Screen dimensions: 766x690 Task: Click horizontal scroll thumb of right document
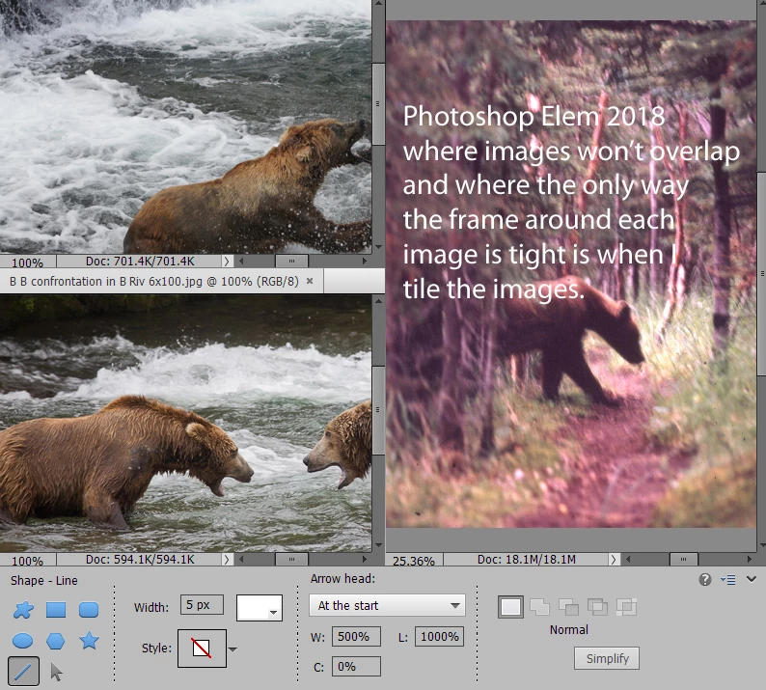(683, 560)
